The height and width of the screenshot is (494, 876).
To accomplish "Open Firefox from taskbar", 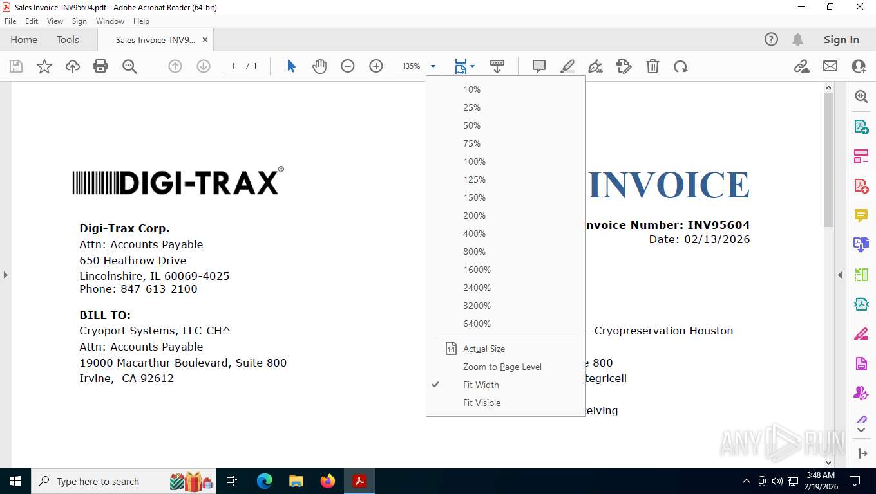I will [x=328, y=481].
